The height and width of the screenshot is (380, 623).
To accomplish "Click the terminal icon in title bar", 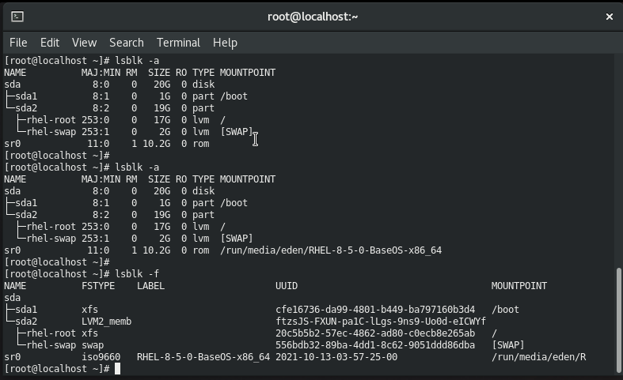I will click(17, 17).
